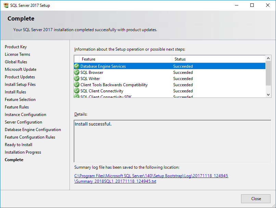Select Ready to Install from sidebar
The height and width of the screenshot is (208, 276).
pyautogui.click(x=18, y=144)
